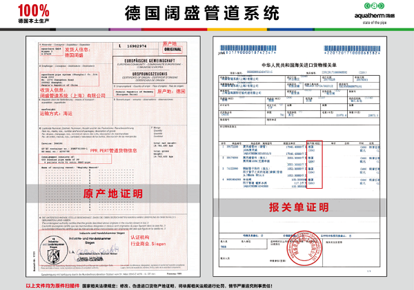Open the certificate of origin document image
Viewport: 414px width, 290px height.
(113, 156)
